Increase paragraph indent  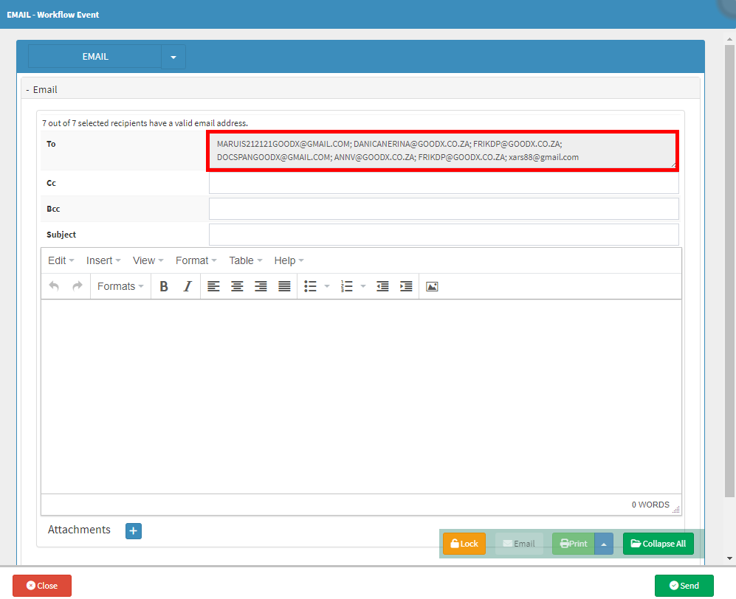[406, 286]
